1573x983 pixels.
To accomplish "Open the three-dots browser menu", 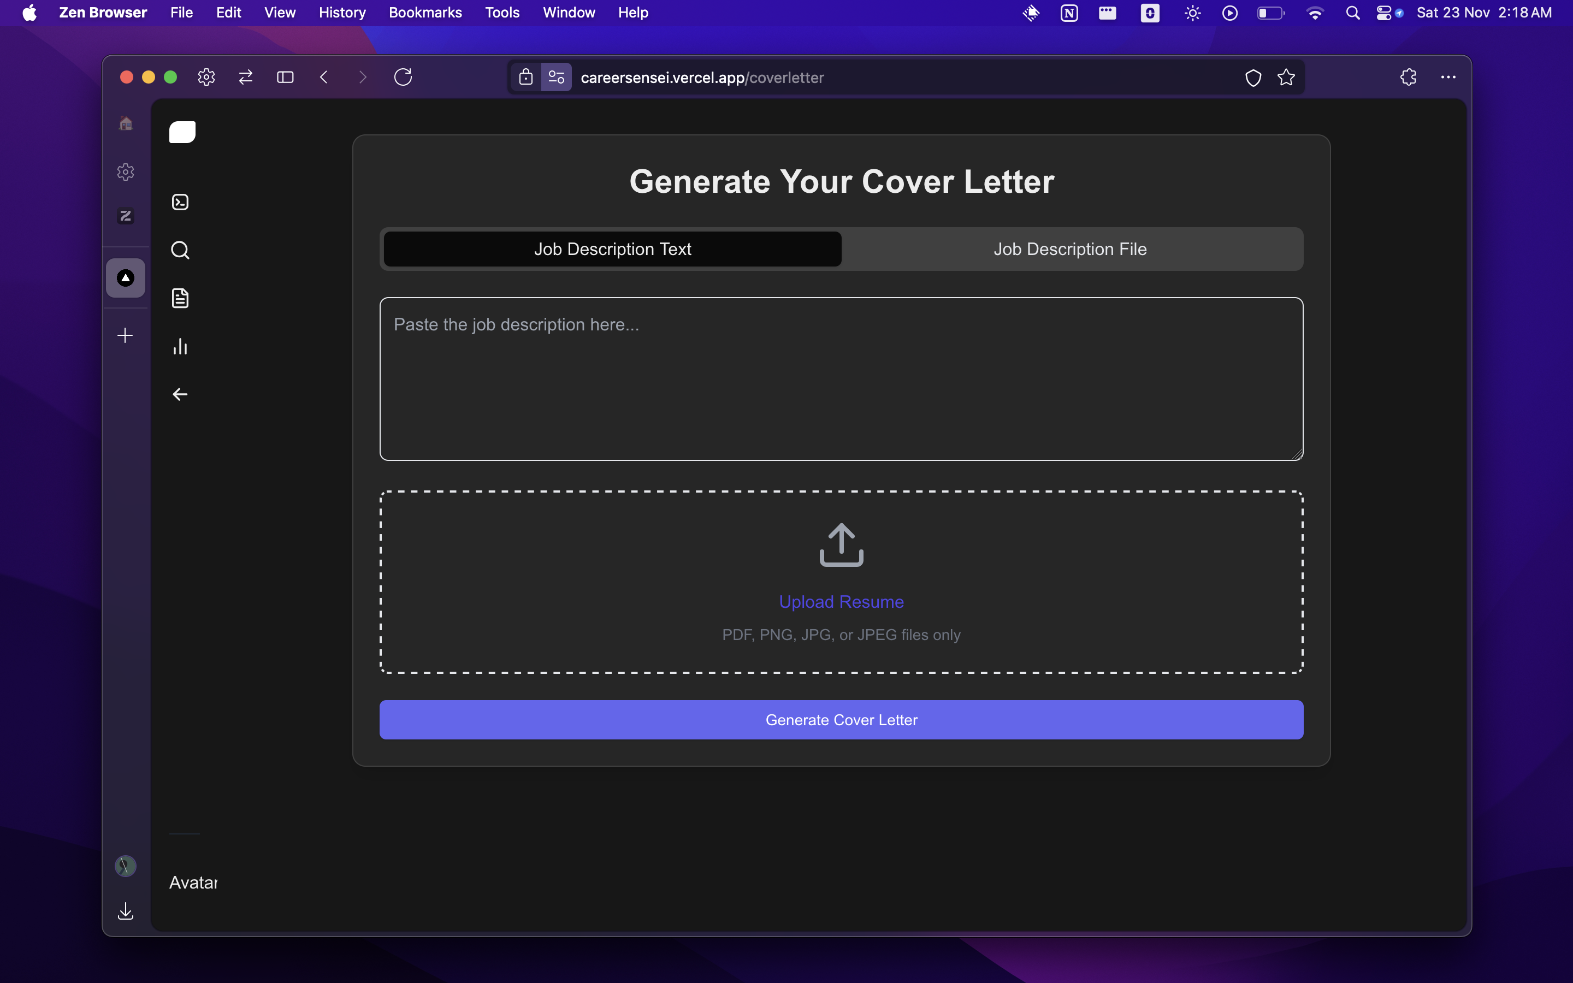I will [1447, 78].
